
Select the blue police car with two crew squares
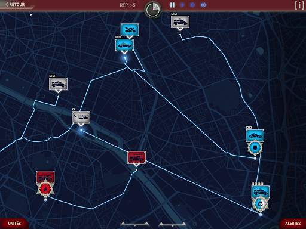pyautogui.click(x=255, y=135)
